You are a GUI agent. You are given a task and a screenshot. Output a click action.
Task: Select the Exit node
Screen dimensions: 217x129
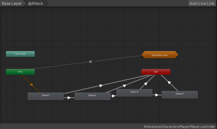coord(156,72)
